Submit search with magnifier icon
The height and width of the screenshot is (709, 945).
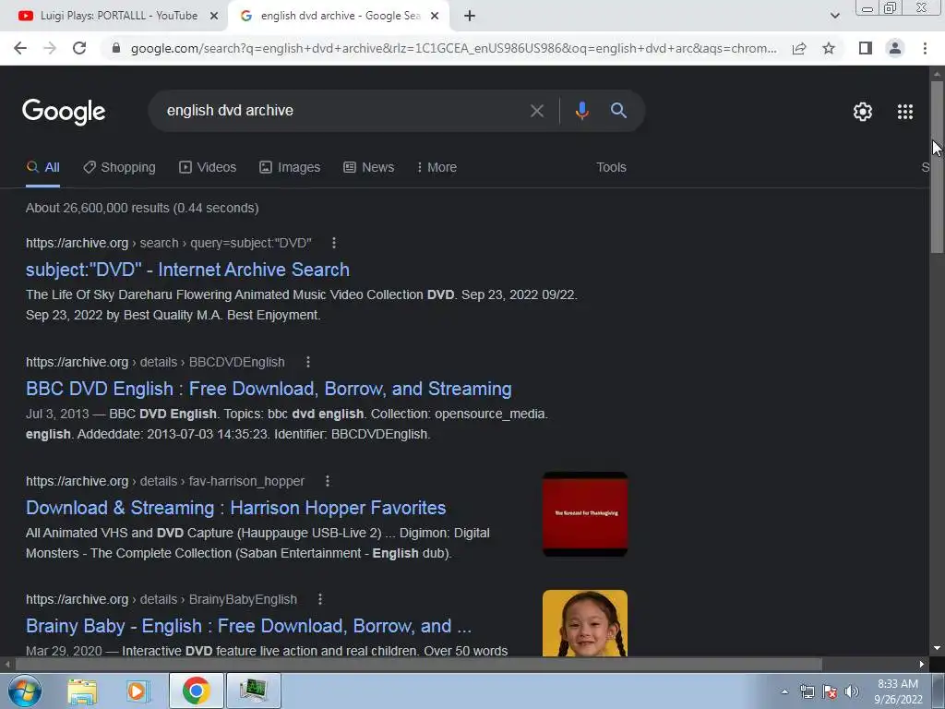(618, 111)
